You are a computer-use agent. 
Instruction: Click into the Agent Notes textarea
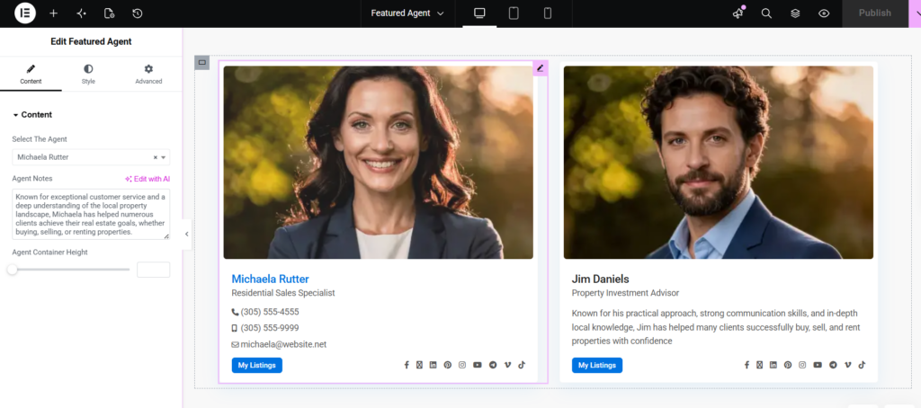tap(91, 214)
